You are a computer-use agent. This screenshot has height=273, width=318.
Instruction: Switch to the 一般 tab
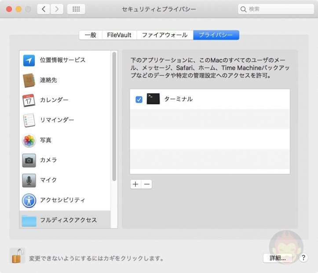[x=91, y=35]
